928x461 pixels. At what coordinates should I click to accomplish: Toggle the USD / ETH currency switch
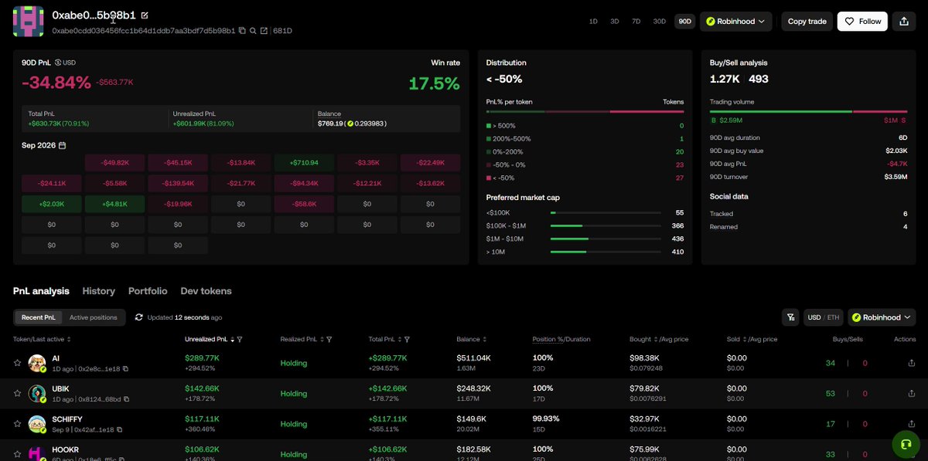[x=824, y=317]
